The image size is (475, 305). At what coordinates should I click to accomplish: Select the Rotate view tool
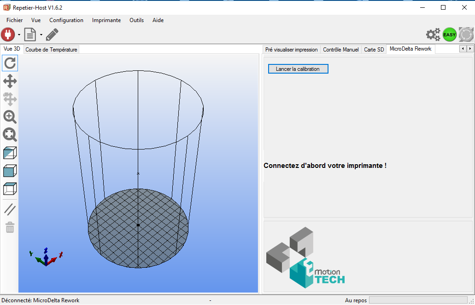click(x=10, y=63)
